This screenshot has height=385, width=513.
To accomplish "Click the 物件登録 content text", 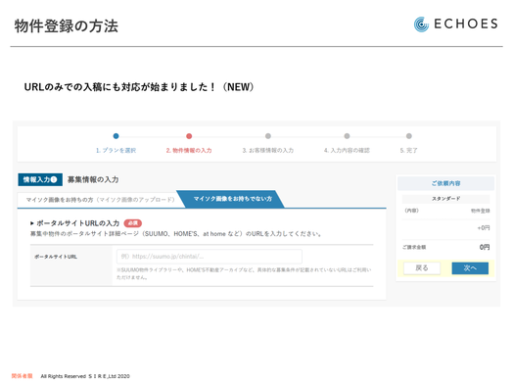I will pos(481,211).
